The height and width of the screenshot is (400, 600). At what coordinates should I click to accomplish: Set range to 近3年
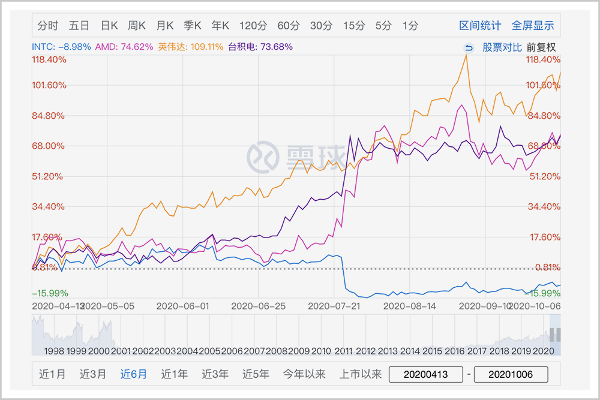tap(215, 374)
